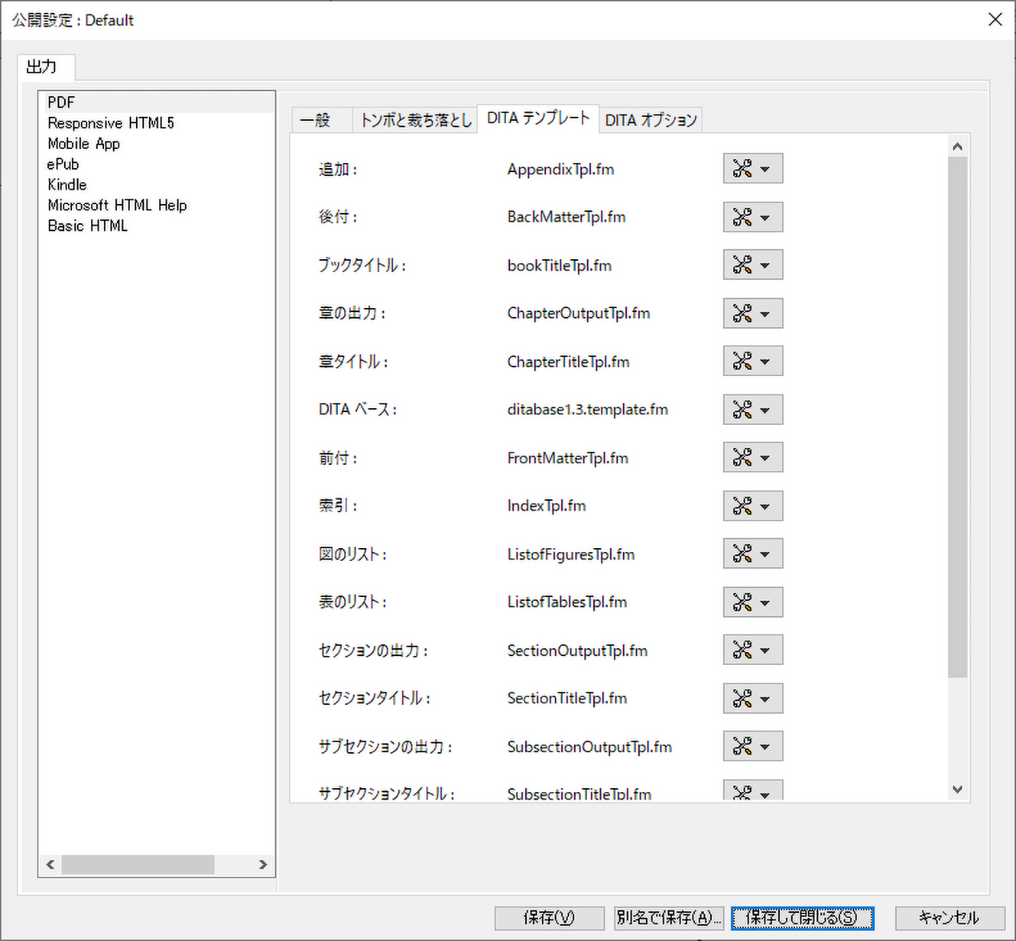Select Responsive HTML5 in the output list
1016x941 pixels.
coord(110,123)
